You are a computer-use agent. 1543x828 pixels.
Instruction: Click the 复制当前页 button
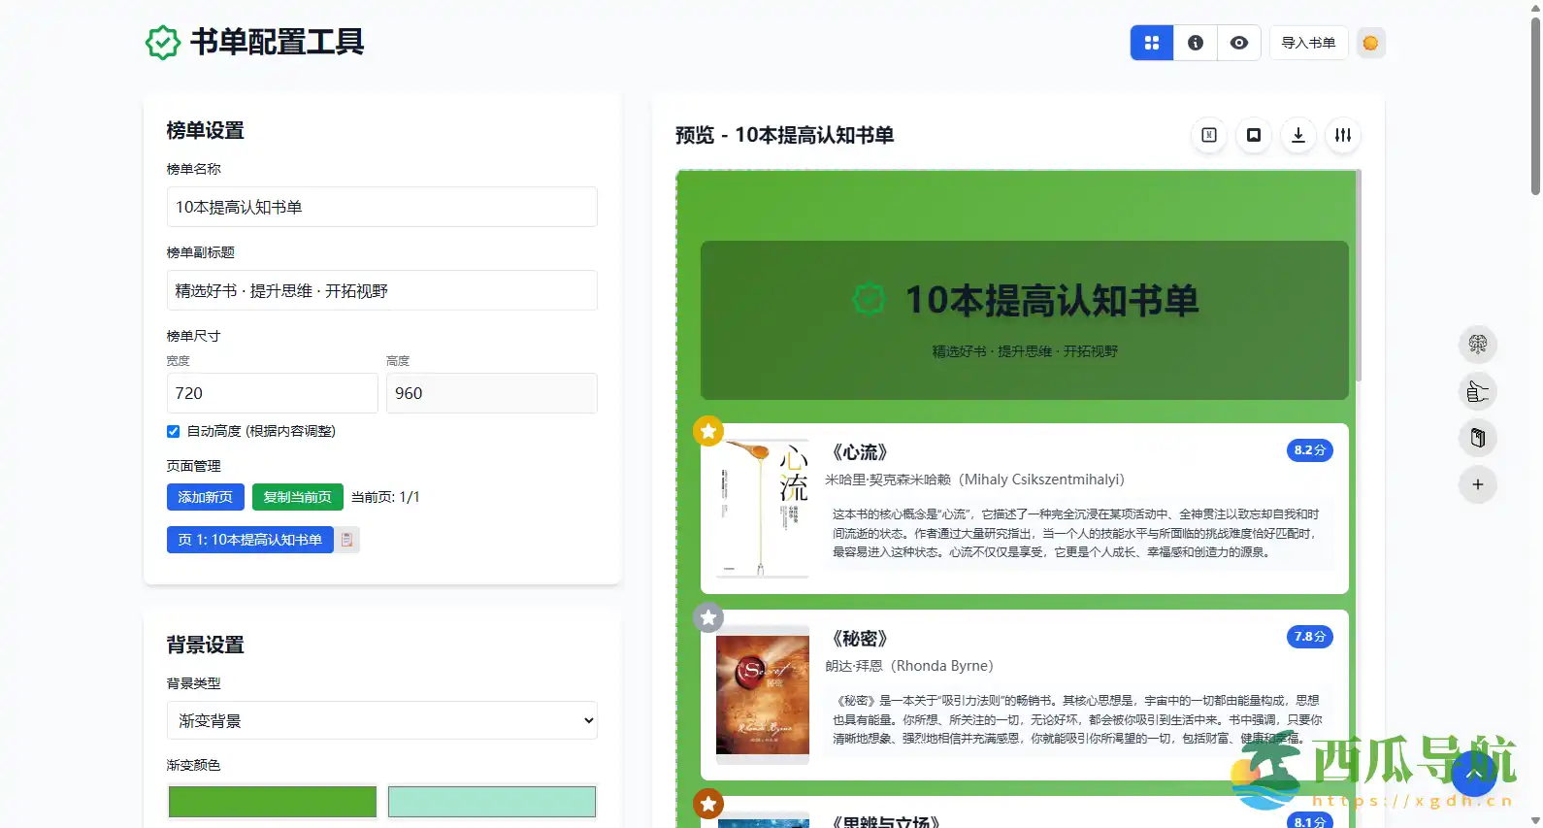pos(298,497)
